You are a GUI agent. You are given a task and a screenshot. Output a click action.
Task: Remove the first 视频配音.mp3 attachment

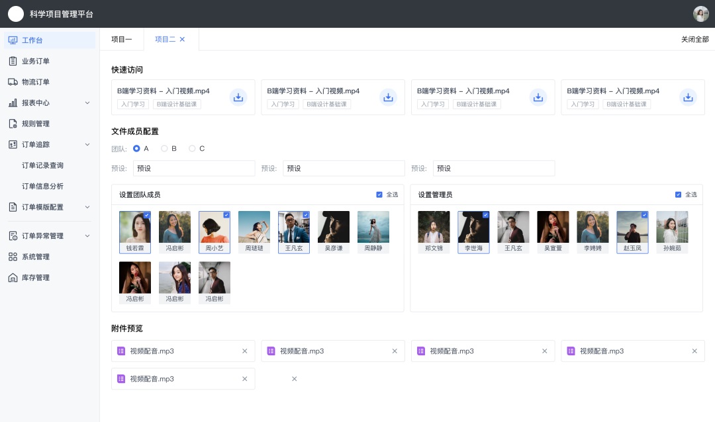tap(244, 351)
